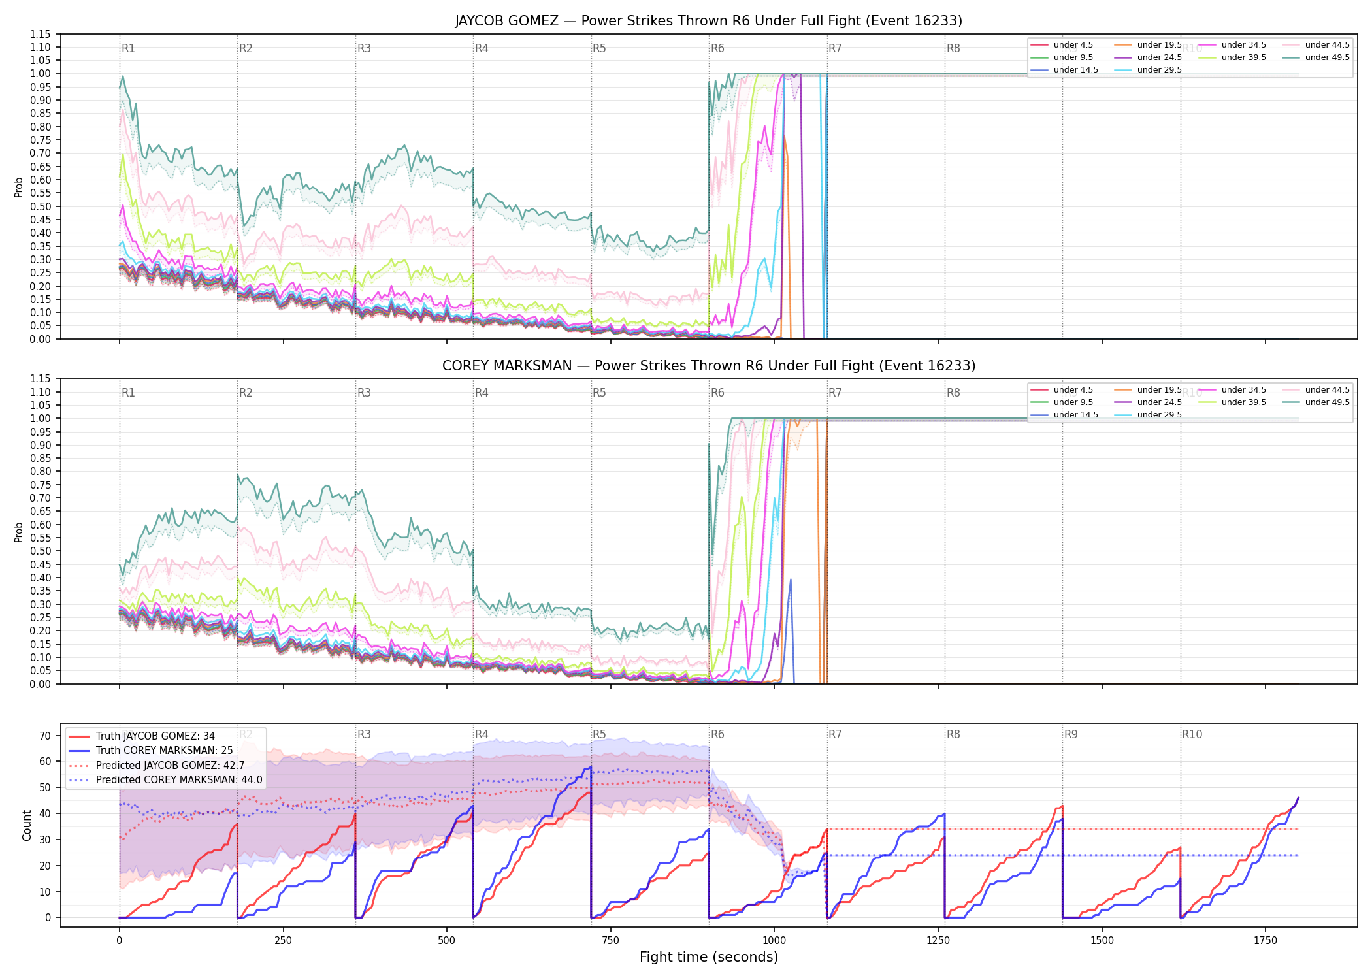
Task: Select 'under 49.5' in JAYCOB GOMEZ legend
Action: coord(1316,57)
